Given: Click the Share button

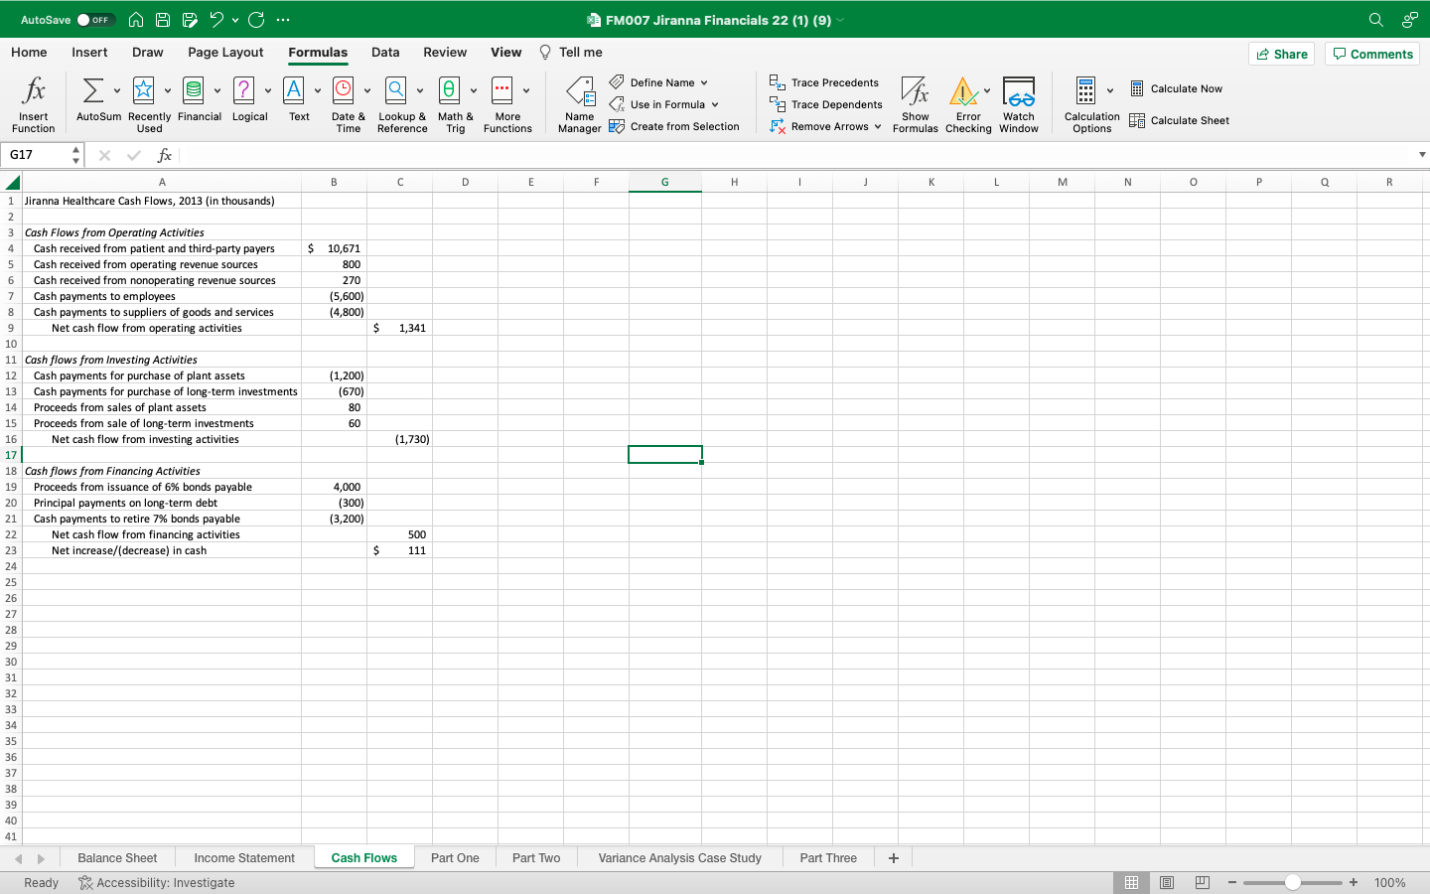Looking at the screenshot, I should tap(1281, 54).
